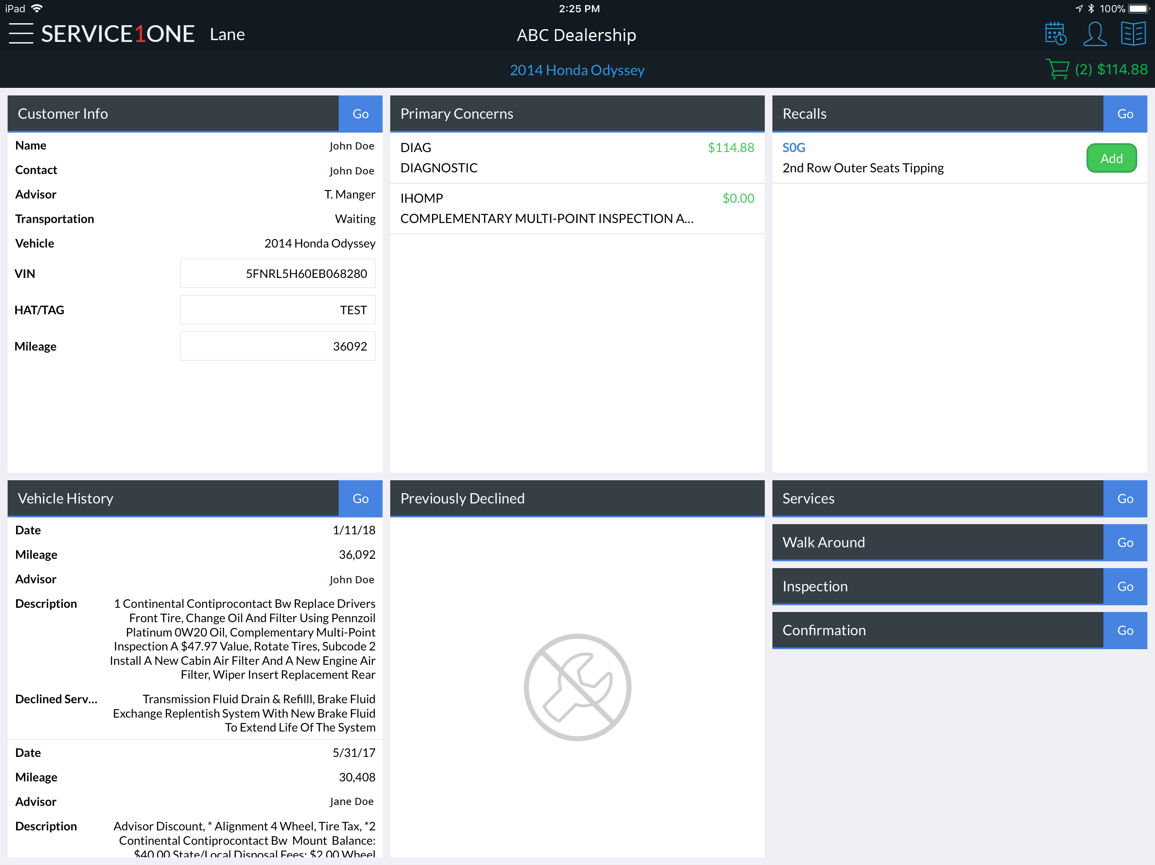Click the Service1One logo
Screen dimensions: 1155x865
(118, 34)
